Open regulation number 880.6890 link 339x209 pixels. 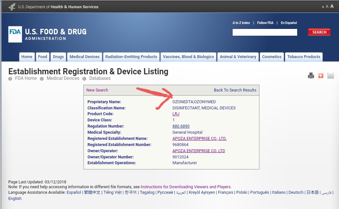tap(181, 126)
